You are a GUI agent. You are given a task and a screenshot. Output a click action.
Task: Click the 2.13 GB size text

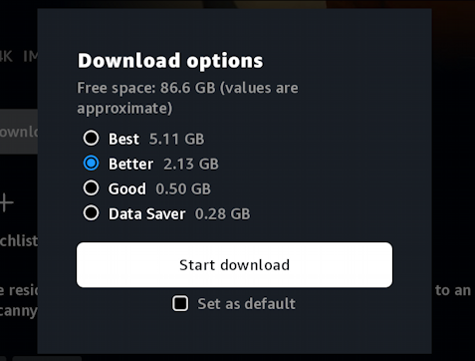(x=191, y=164)
